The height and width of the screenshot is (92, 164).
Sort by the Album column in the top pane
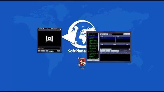123,36
